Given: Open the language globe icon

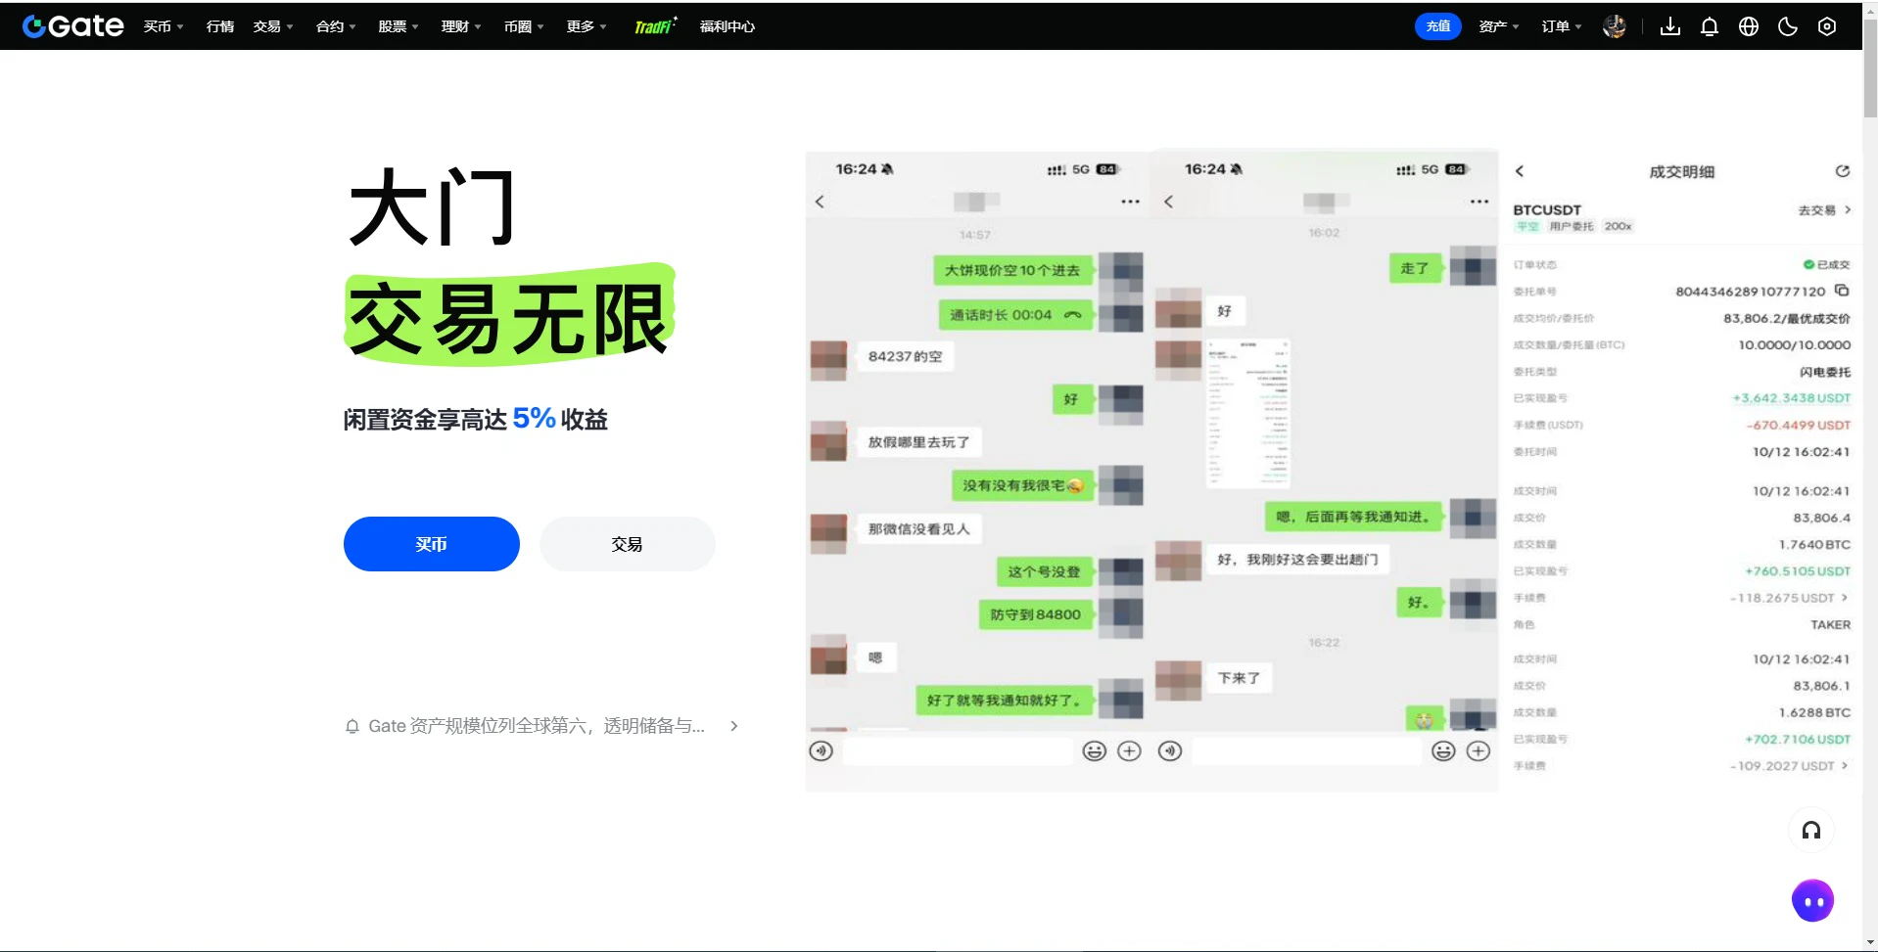Looking at the screenshot, I should (x=1749, y=26).
